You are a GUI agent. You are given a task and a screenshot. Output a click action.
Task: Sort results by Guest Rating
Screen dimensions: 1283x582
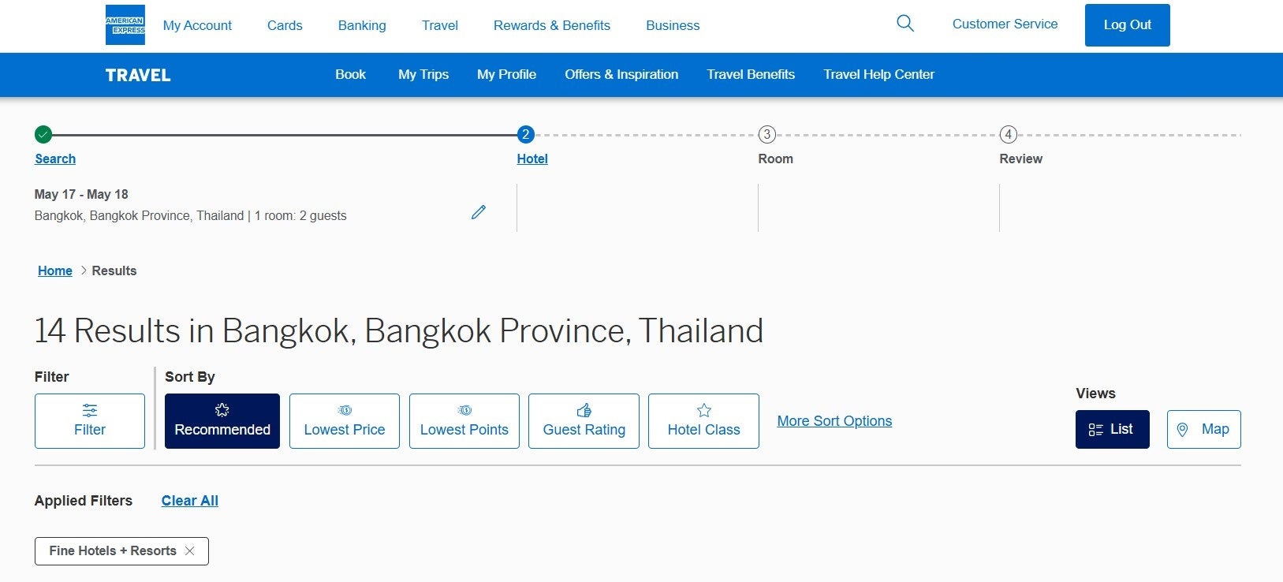[x=584, y=421]
